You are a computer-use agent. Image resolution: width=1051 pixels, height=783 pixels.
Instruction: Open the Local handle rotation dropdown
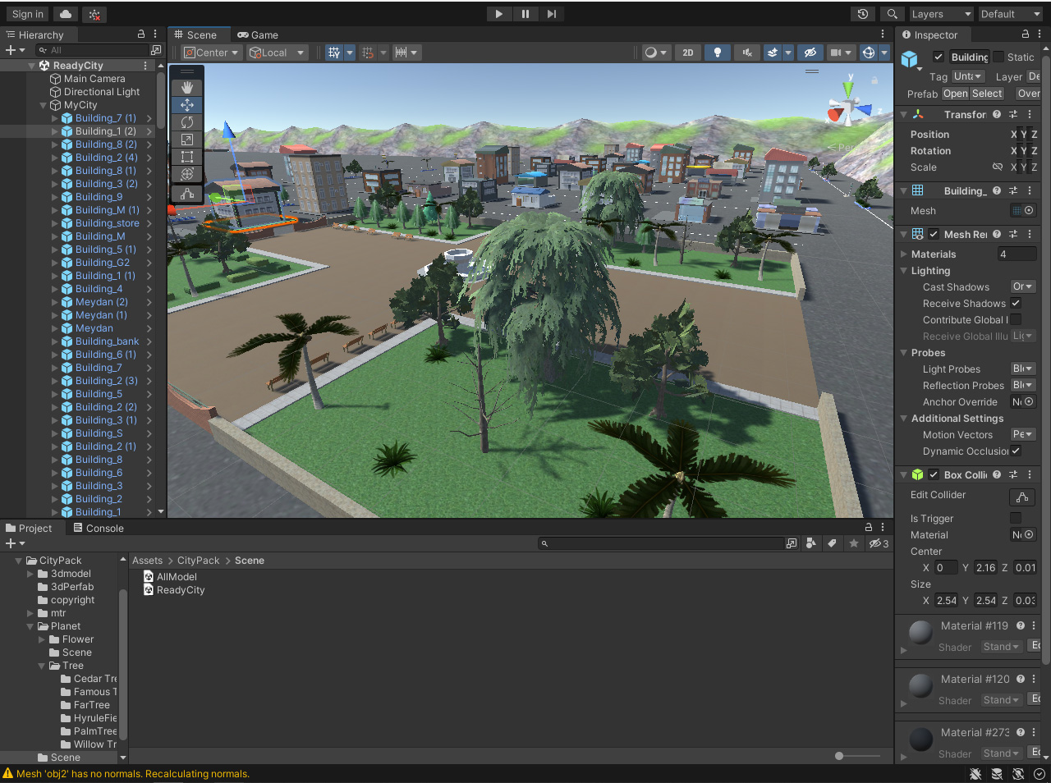pyautogui.click(x=277, y=53)
